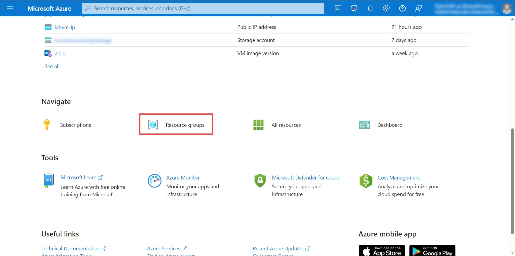515x256 pixels.
Task: Click the '7 days ago' timestamp
Action: [404, 40]
